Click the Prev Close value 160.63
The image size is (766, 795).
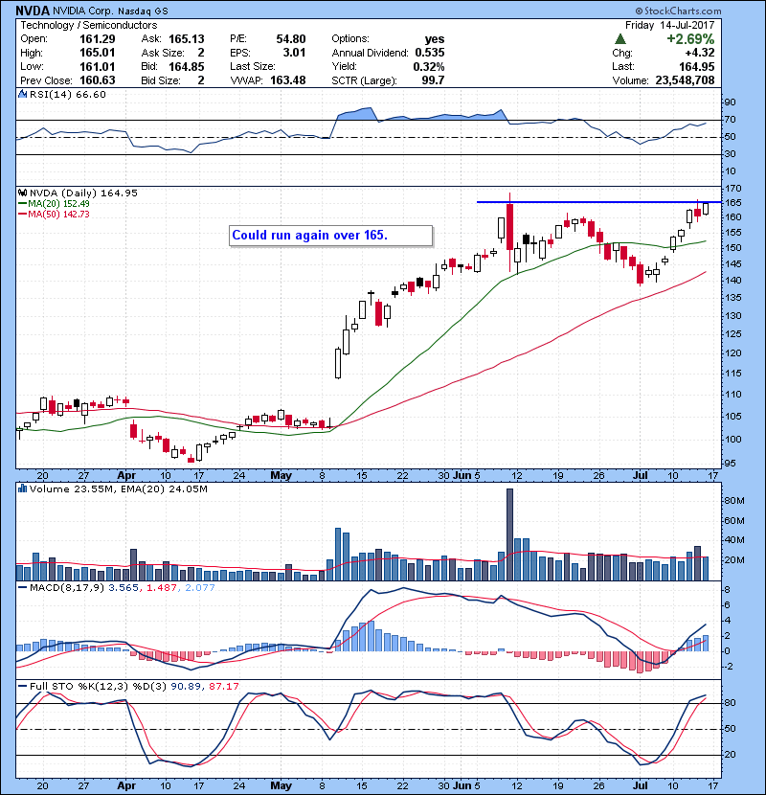98,80
